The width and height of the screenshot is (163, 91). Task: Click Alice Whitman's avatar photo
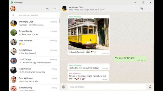13,42
